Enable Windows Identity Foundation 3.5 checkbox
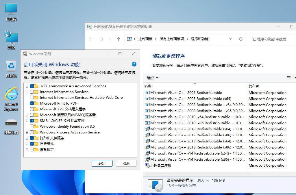Viewport: 296px width, 195px height. coord(32,127)
